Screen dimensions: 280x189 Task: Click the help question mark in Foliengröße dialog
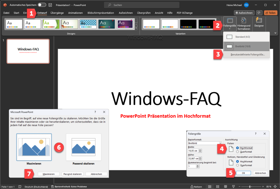256,134
